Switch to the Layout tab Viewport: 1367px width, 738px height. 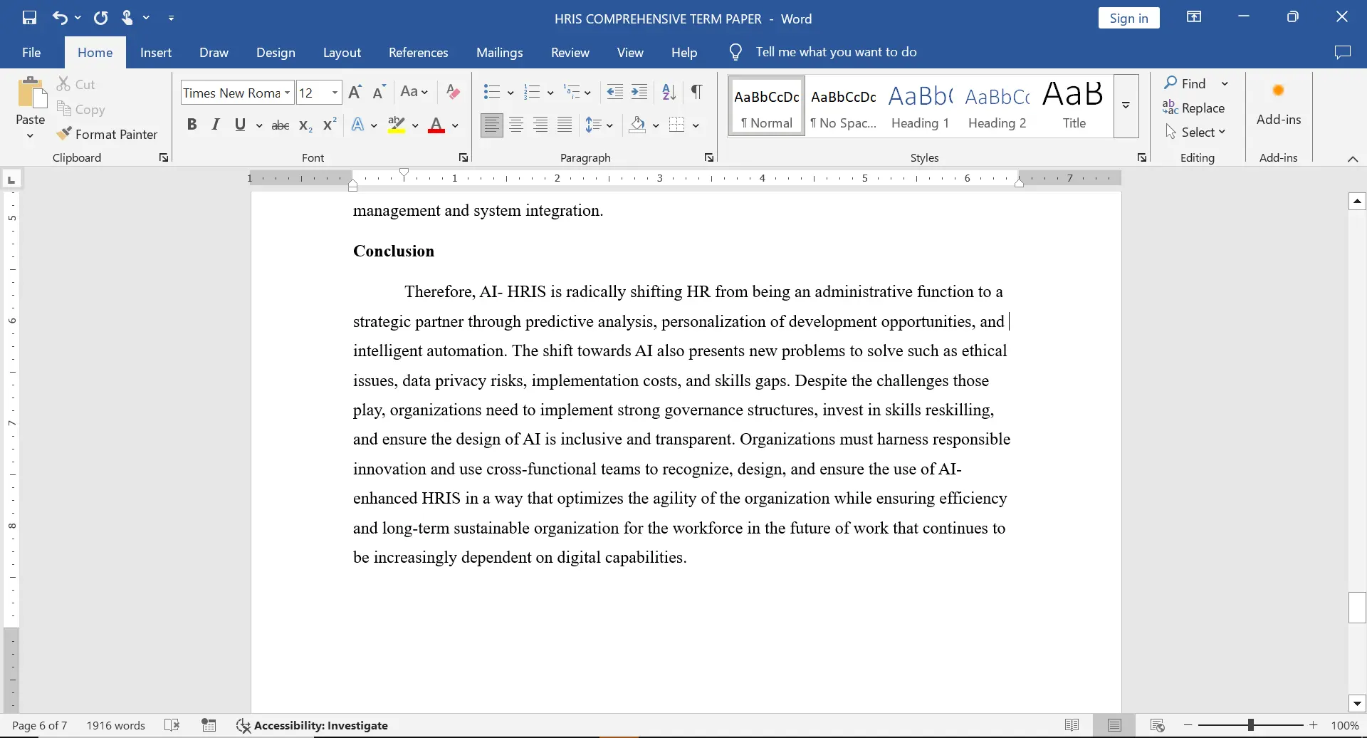click(x=342, y=52)
